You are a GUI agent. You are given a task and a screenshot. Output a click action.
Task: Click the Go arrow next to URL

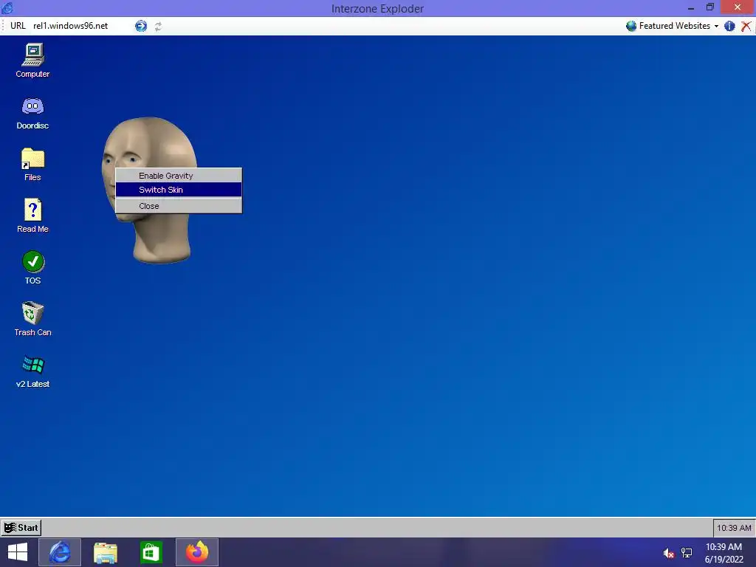pos(141,26)
